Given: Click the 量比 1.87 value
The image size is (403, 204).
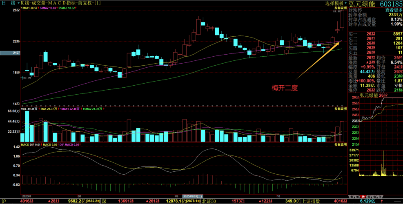Looking at the screenshot, I should 399,81.
